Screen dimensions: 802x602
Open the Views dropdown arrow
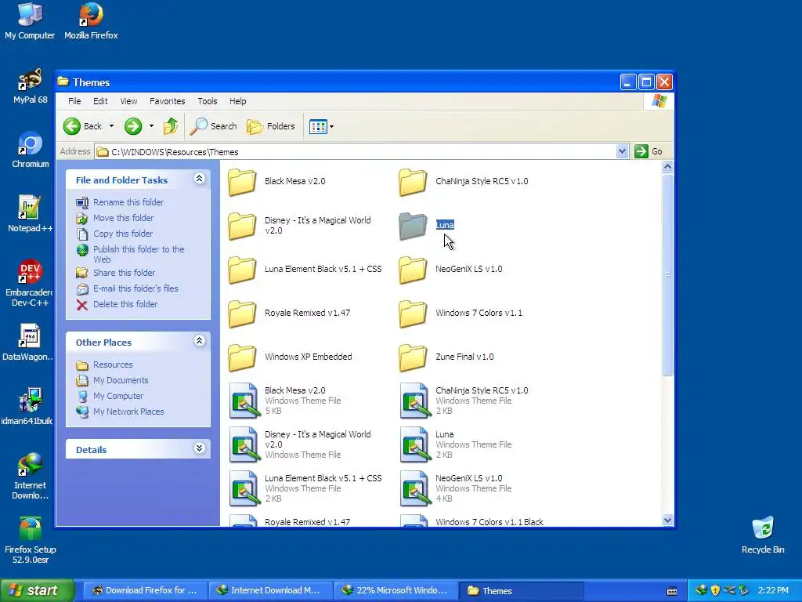click(x=331, y=126)
